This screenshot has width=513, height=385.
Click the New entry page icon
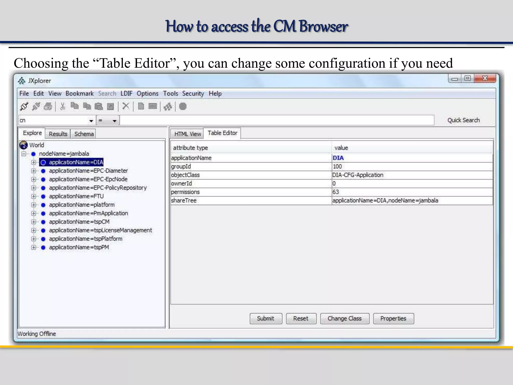pos(141,107)
